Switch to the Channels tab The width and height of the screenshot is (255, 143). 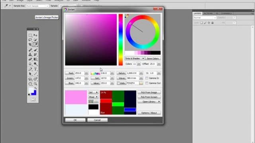click(x=226, y=14)
